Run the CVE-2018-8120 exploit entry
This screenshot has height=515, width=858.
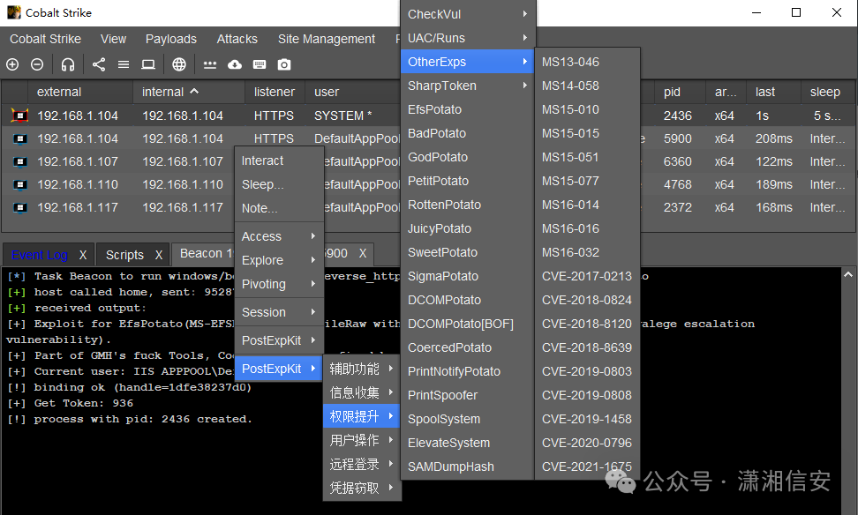pos(587,324)
